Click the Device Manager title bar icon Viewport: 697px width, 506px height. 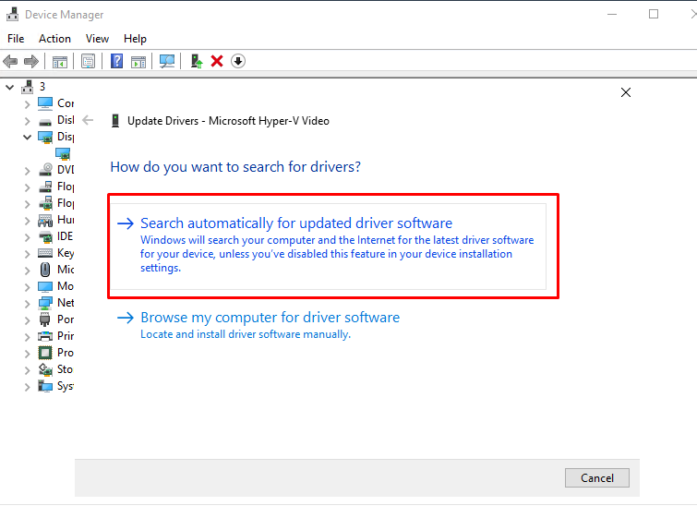[12, 14]
